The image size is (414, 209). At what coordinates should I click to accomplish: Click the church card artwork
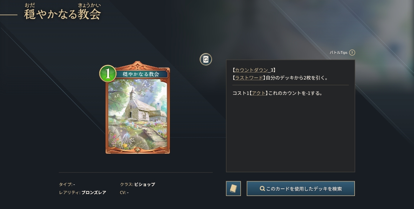(137, 114)
